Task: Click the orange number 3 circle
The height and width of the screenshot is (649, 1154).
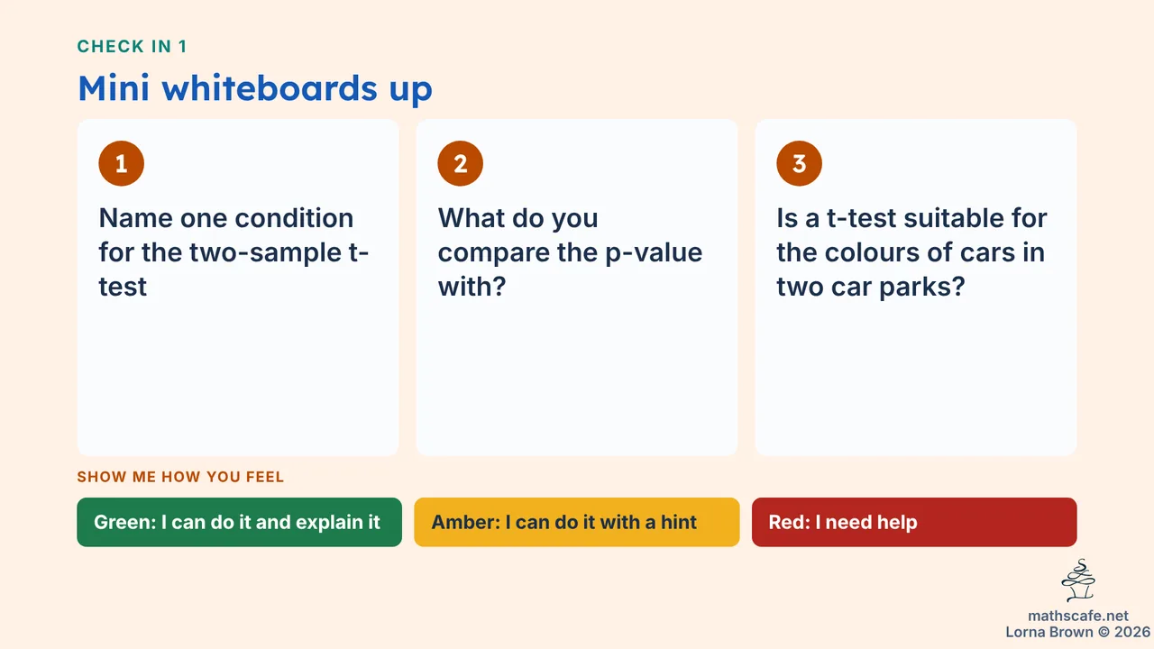Action: (x=799, y=163)
